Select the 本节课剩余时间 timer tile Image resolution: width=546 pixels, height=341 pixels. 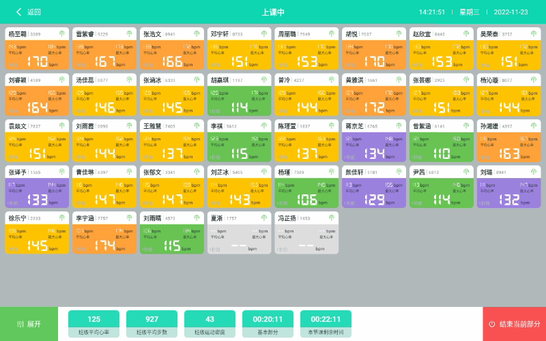click(x=326, y=323)
